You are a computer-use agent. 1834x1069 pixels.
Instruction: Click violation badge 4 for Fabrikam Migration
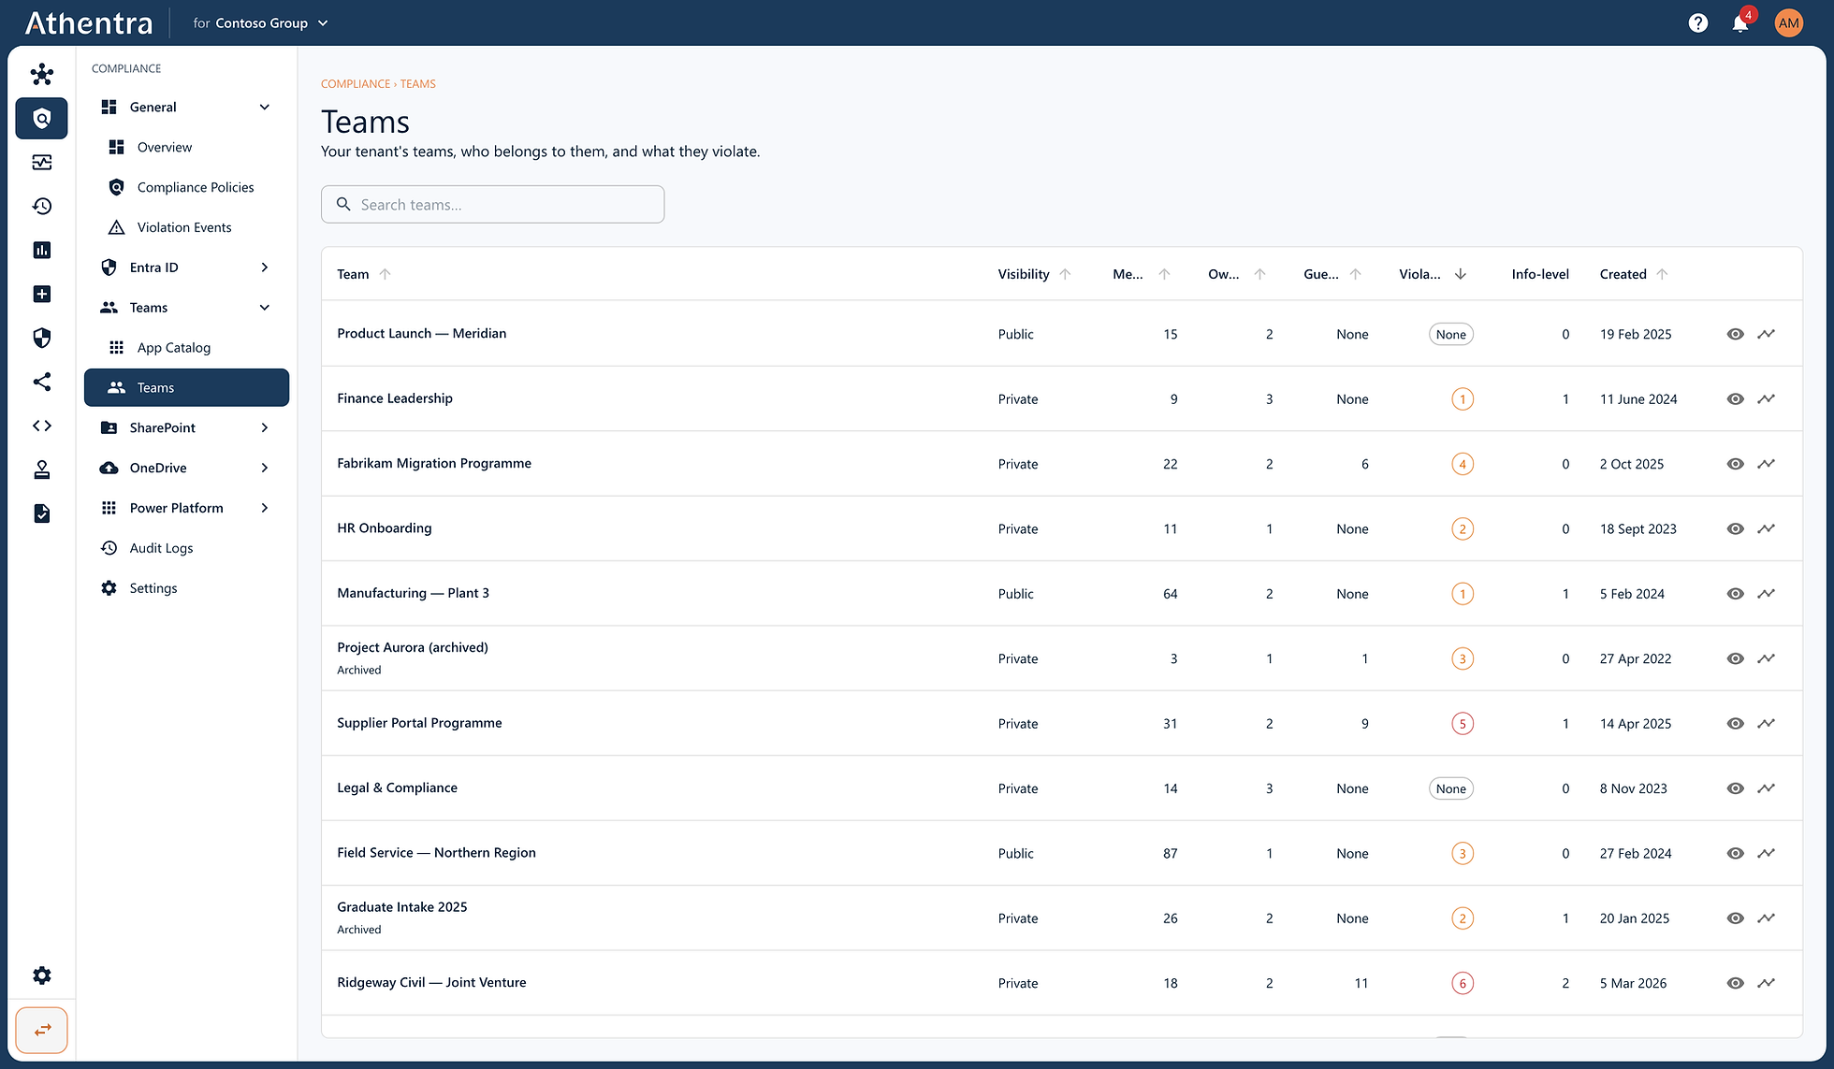click(1463, 464)
